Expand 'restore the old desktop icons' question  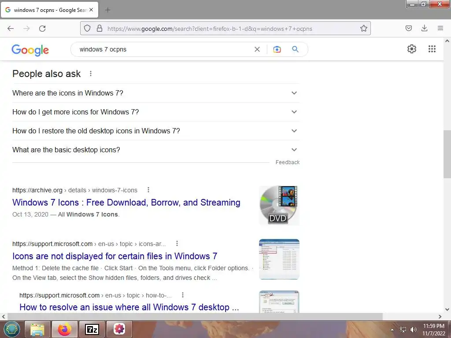155,131
